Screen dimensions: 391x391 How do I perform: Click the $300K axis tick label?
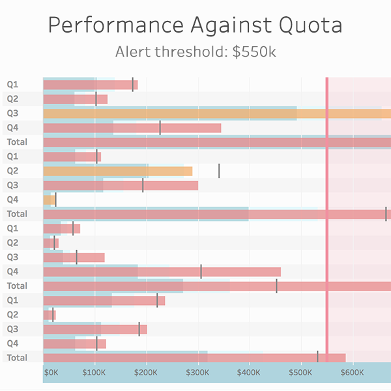[197, 373]
